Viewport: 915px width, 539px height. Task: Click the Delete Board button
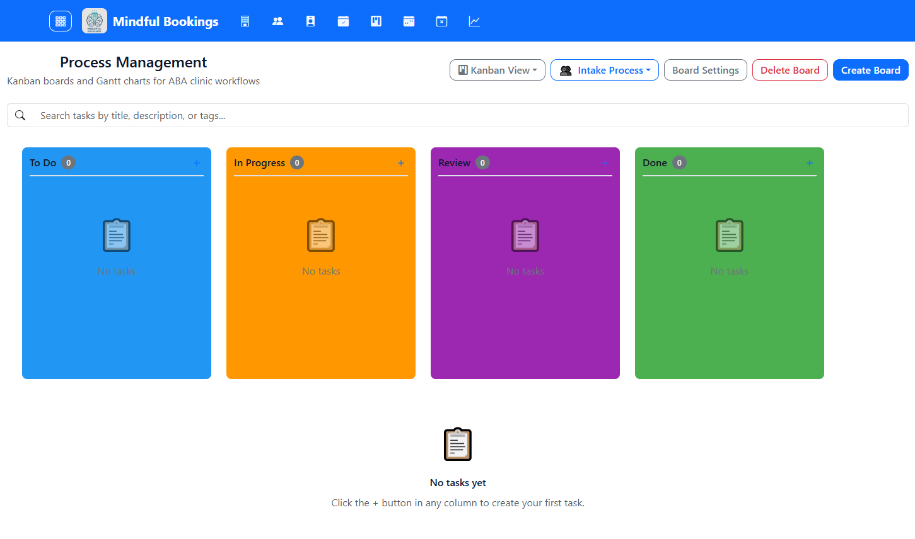(790, 70)
